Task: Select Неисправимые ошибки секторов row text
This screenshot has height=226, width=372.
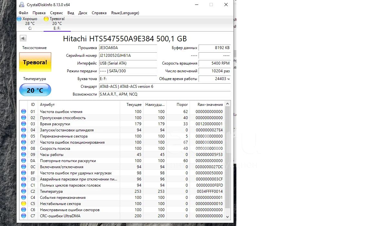Action: click(70, 210)
